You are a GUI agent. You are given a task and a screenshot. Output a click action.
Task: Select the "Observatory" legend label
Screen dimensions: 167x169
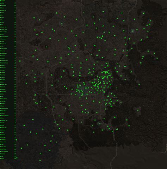tap(4, 92)
